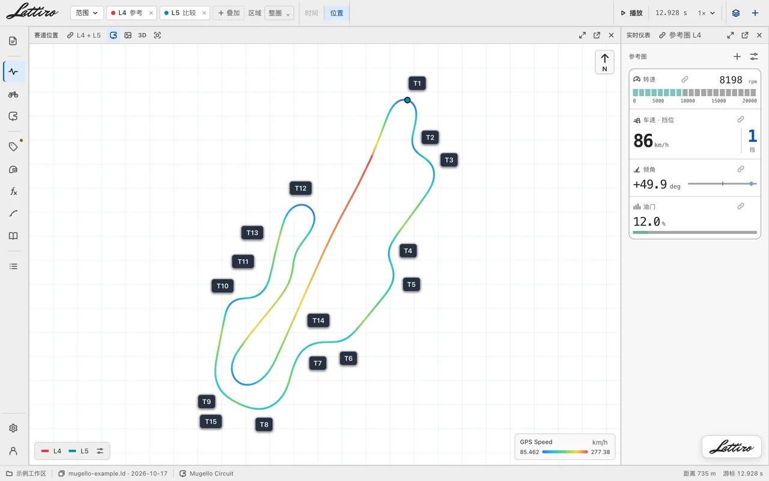Click the 播放 play button

(x=632, y=13)
